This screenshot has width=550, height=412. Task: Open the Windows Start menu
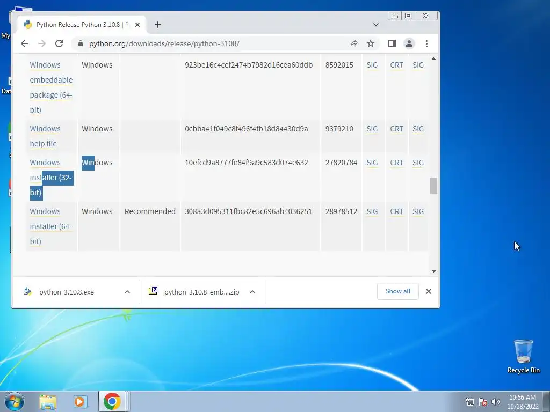tap(13, 401)
